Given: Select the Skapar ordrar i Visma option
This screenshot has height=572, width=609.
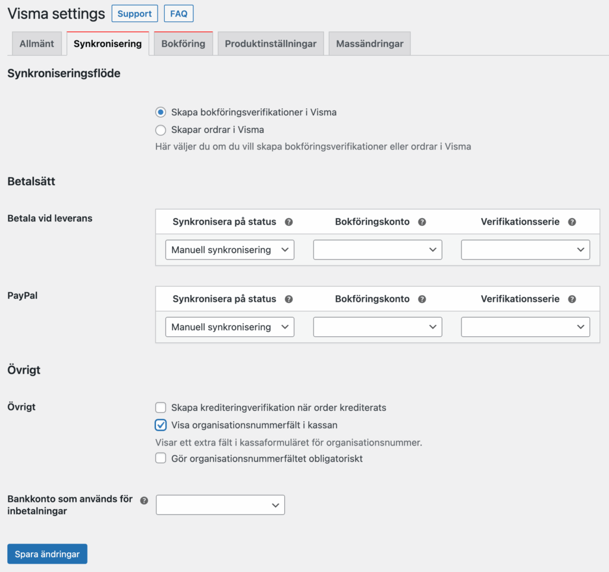Looking at the screenshot, I should [x=160, y=129].
